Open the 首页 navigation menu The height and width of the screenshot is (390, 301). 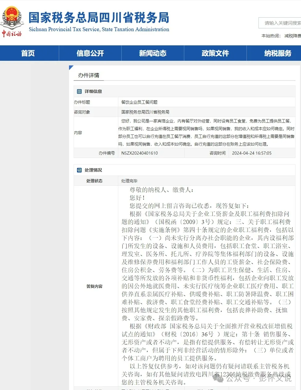(28, 53)
